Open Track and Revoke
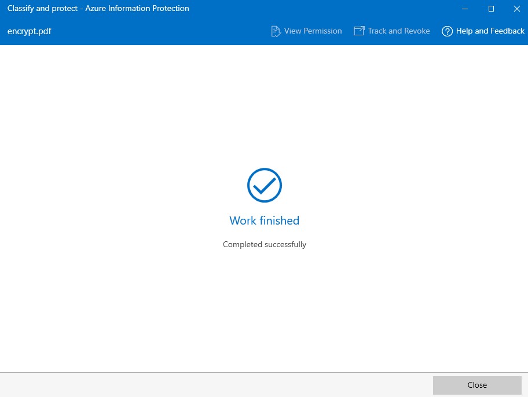Image resolution: width=528 pixels, height=397 pixels. point(391,31)
